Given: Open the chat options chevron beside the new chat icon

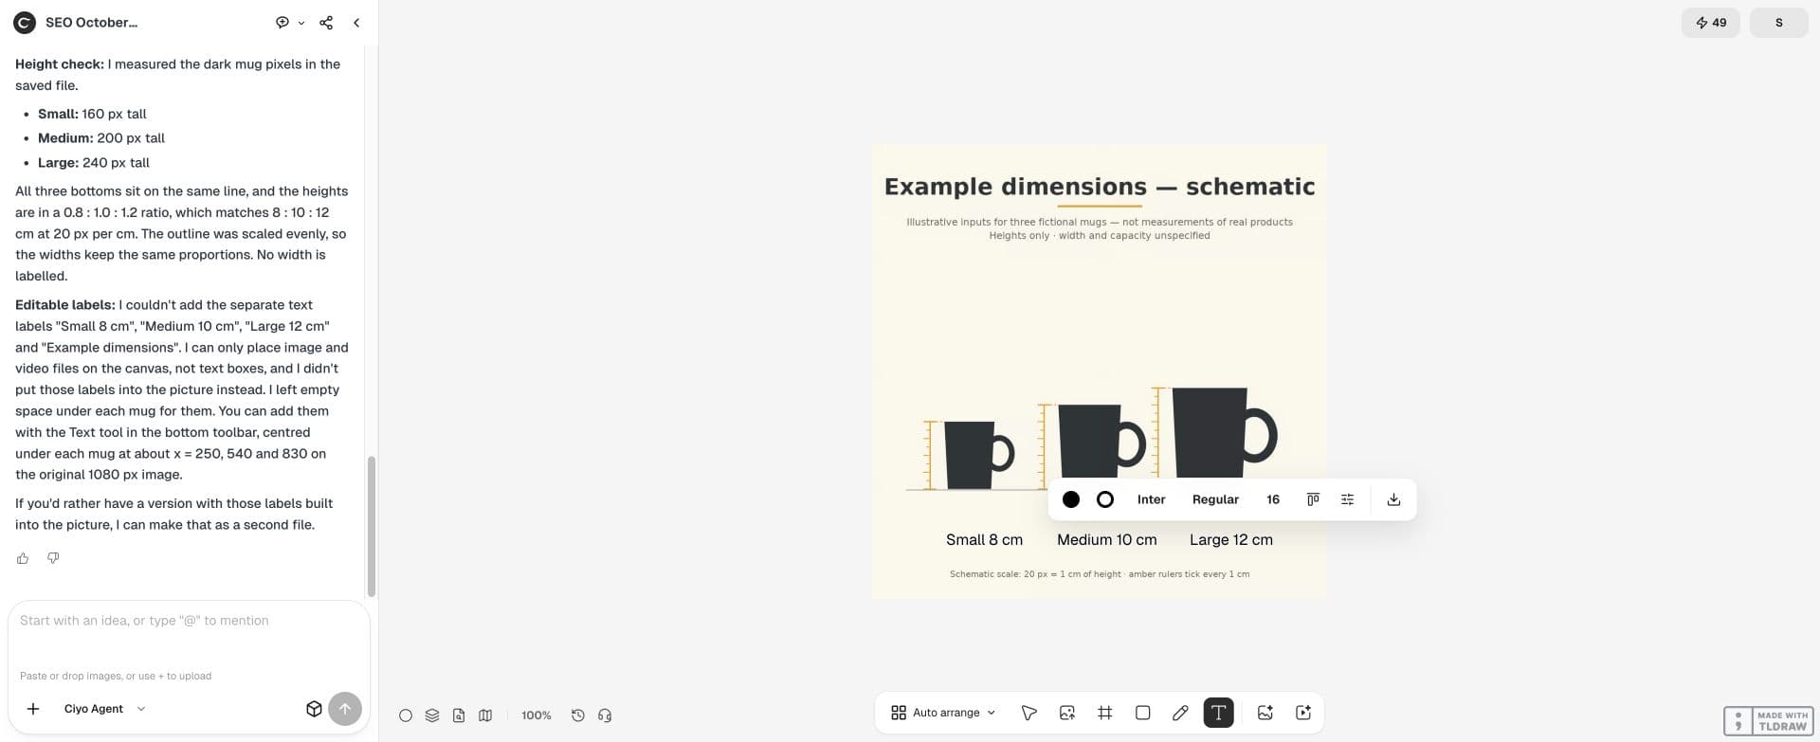Looking at the screenshot, I should click(301, 23).
